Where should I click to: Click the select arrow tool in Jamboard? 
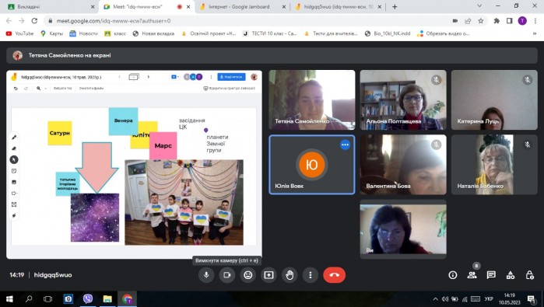14,160
